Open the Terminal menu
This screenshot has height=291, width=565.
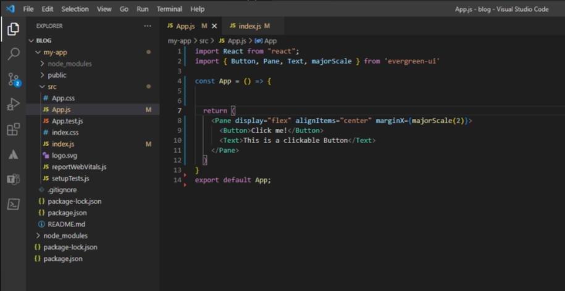[x=169, y=9]
